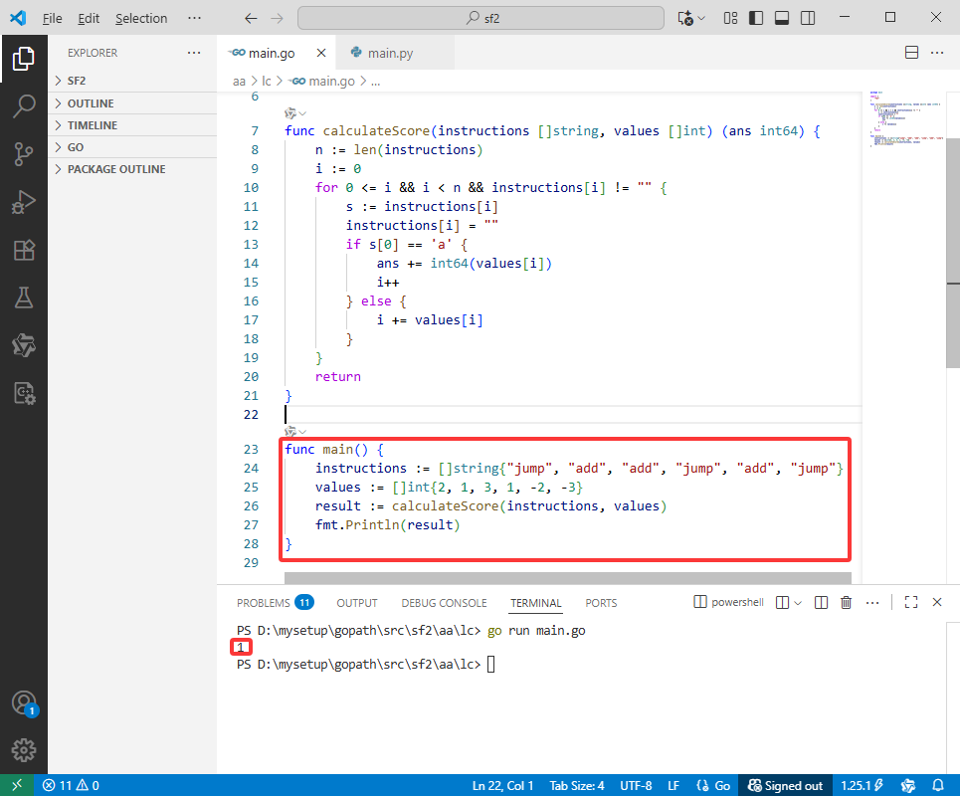Click the sf2 command center search box
Image resolution: width=960 pixels, height=796 pixels.
tap(480, 18)
